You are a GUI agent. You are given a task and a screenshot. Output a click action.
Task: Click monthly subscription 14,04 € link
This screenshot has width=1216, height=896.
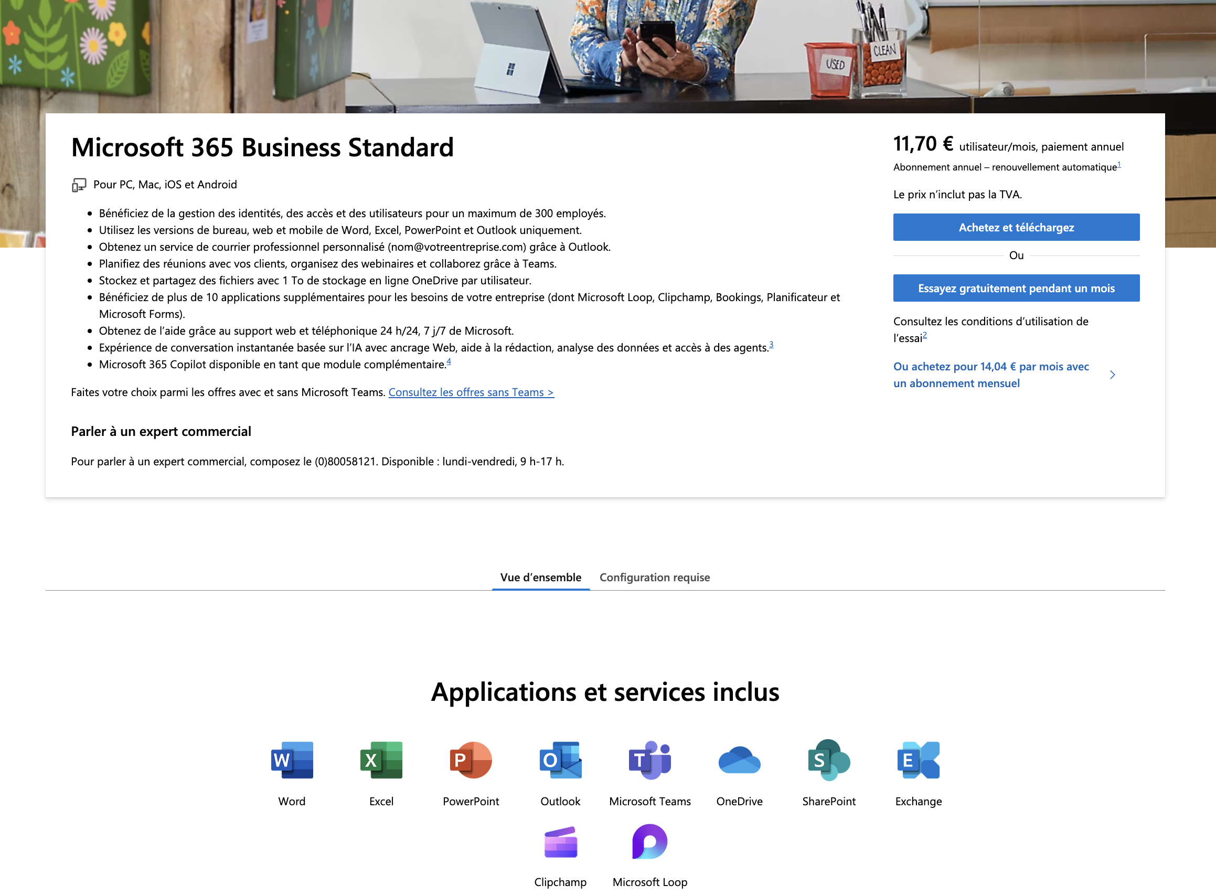[x=990, y=375]
